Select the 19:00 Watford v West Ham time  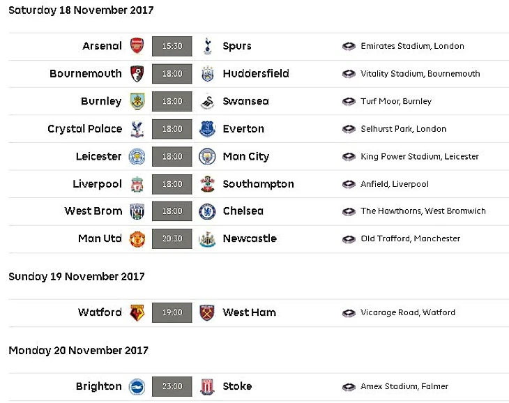coord(172,312)
